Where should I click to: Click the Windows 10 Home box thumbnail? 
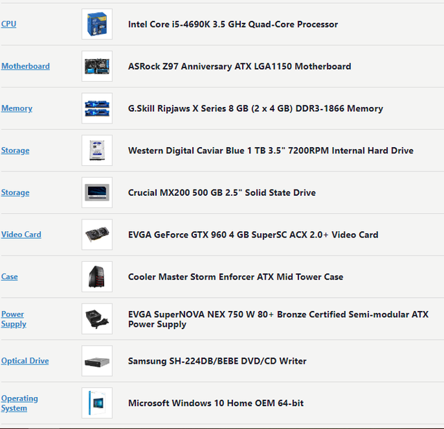pos(97,403)
